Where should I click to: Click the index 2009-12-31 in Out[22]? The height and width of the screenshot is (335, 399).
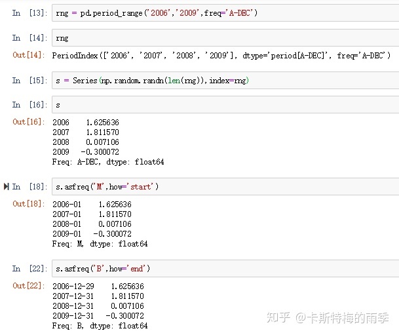tap(73, 316)
